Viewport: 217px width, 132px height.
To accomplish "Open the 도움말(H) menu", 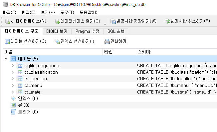I will click(89, 12).
